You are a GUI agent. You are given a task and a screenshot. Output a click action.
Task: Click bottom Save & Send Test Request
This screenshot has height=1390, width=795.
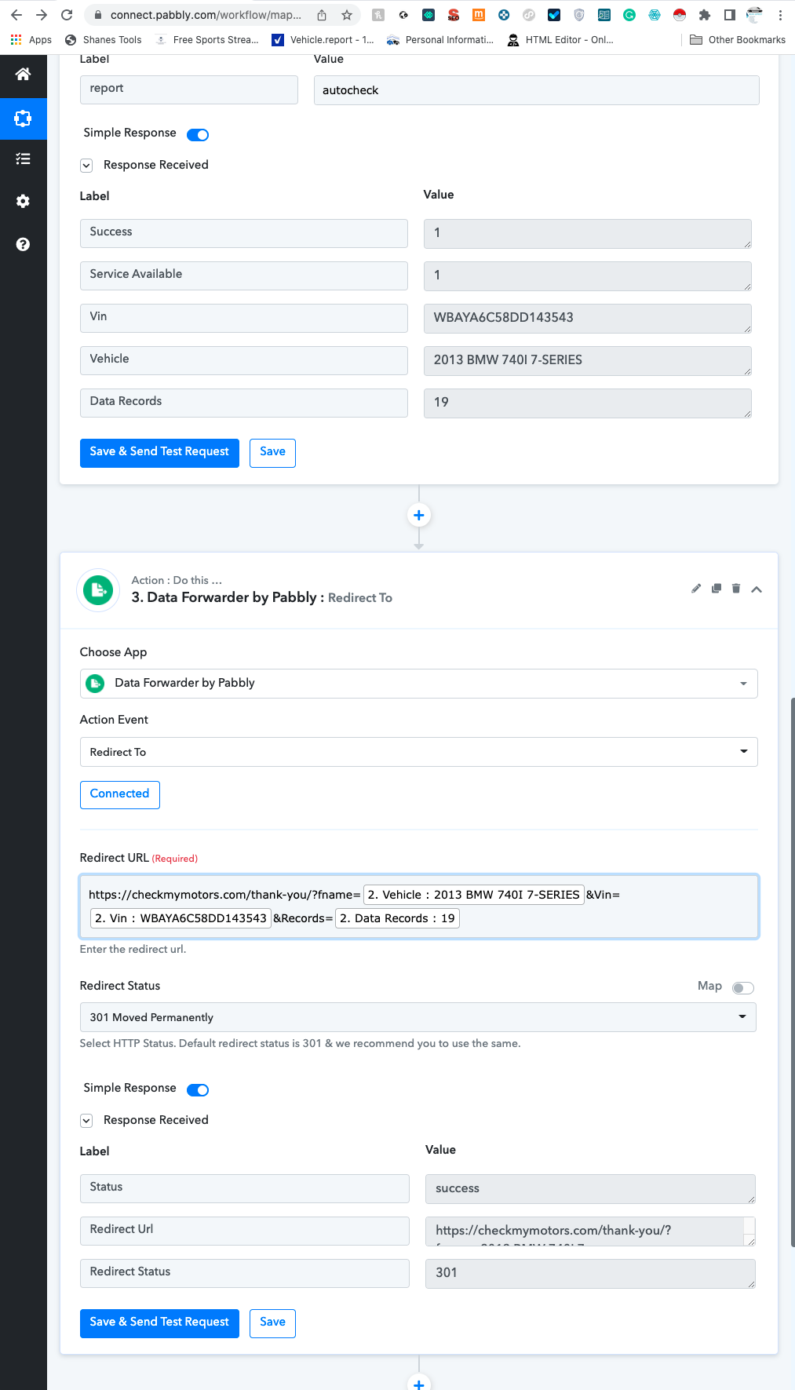[x=159, y=1323]
